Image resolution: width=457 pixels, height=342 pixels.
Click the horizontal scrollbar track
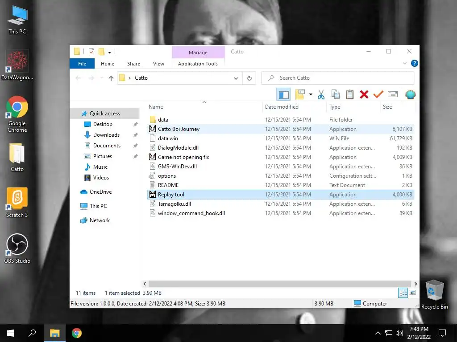click(x=280, y=284)
